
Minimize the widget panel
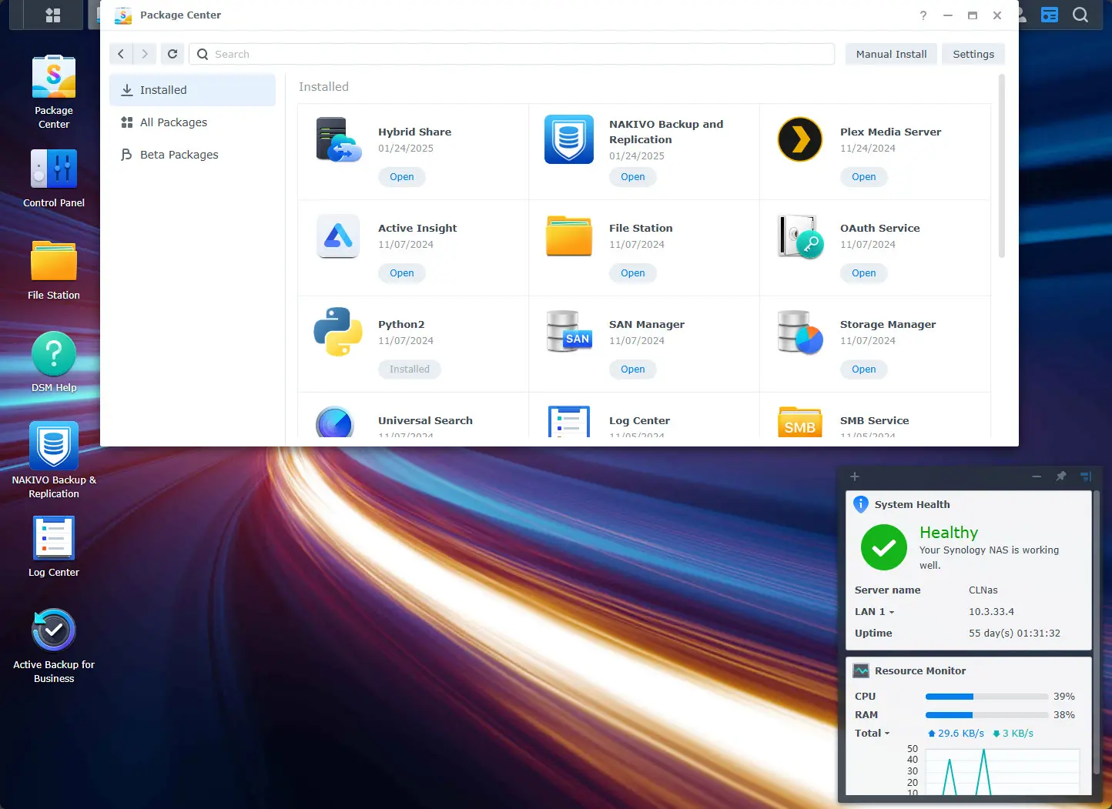(1037, 476)
